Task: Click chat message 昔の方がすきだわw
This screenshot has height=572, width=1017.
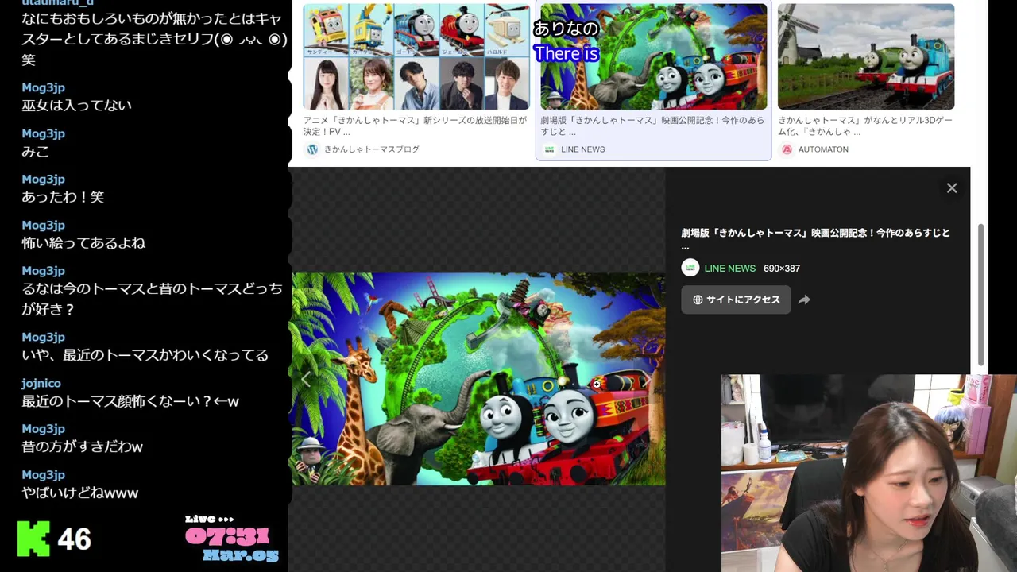Action: coord(82,447)
